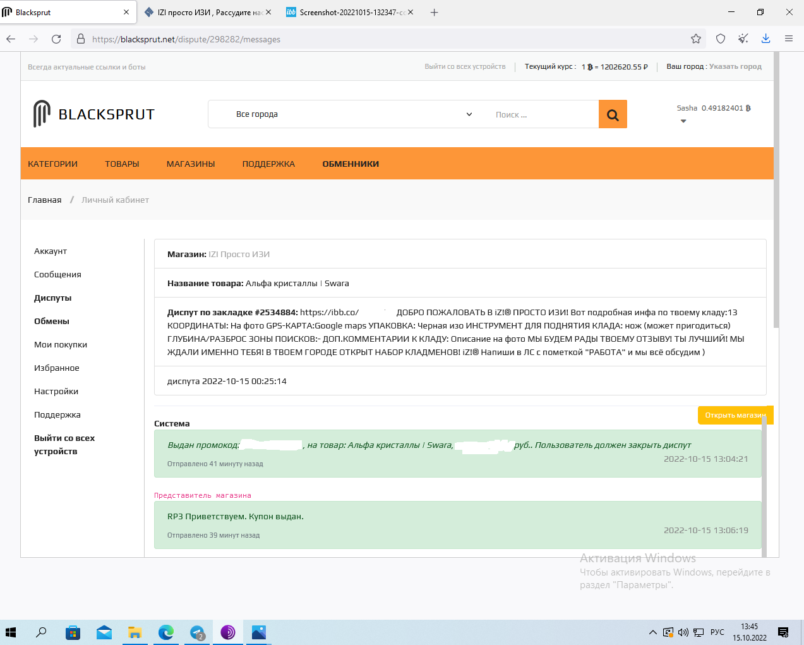Open a new browser tab with plus
This screenshot has width=804, height=645.
[x=434, y=12]
